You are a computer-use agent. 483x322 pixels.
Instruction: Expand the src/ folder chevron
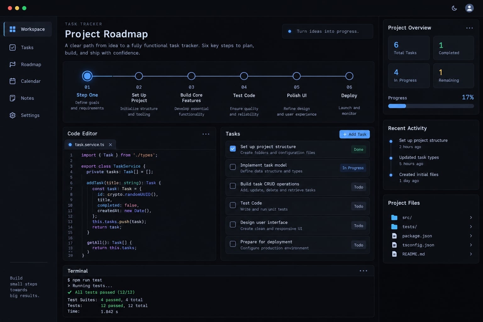471,218
